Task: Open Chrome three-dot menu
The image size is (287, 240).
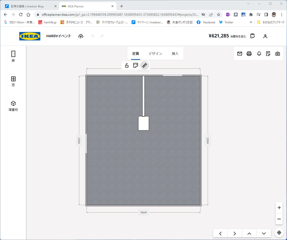Action: [x=282, y=15]
